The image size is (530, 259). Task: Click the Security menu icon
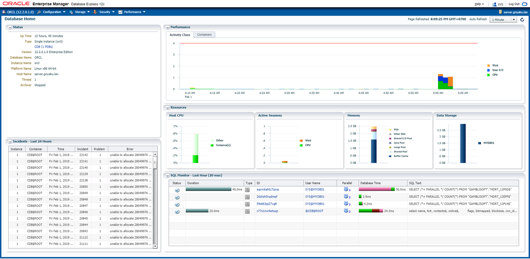point(95,12)
